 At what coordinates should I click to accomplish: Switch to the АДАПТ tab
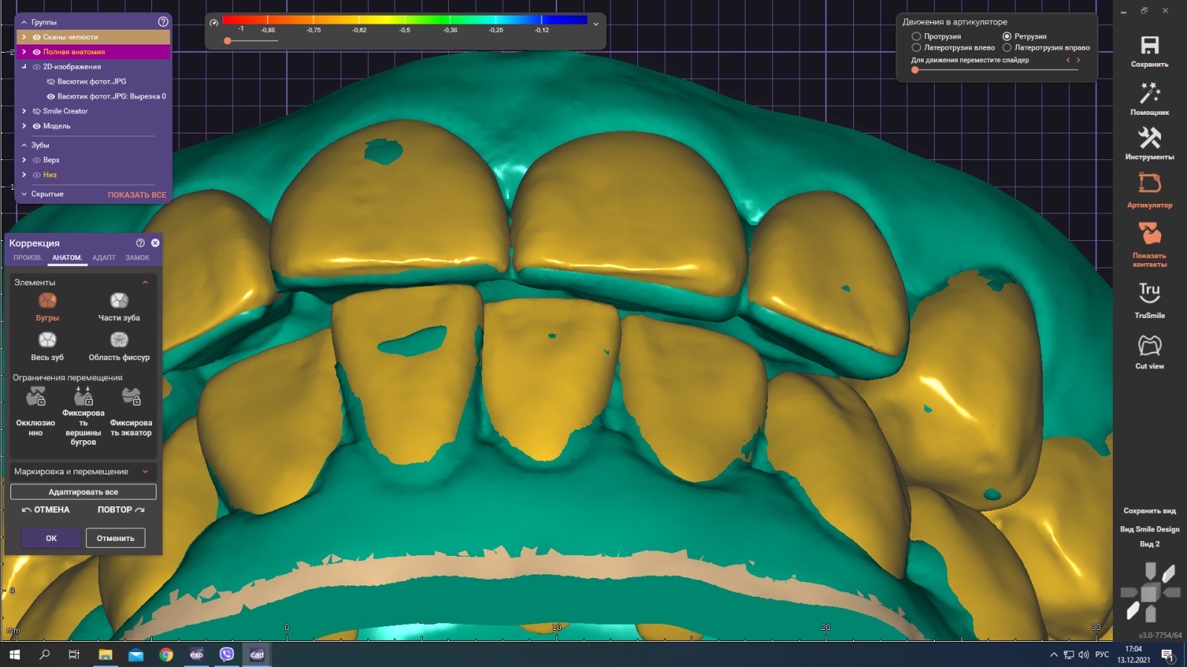click(x=104, y=258)
